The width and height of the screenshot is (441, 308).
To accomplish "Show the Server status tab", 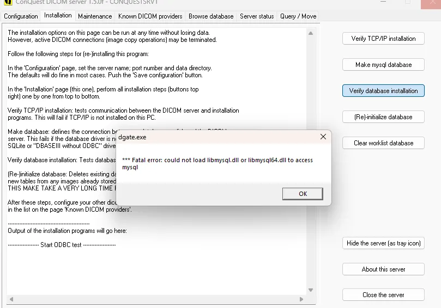I will click(x=257, y=16).
